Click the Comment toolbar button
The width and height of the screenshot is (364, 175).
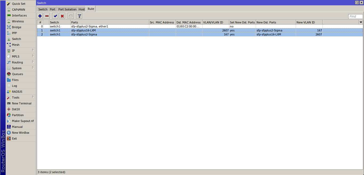tap(71, 16)
